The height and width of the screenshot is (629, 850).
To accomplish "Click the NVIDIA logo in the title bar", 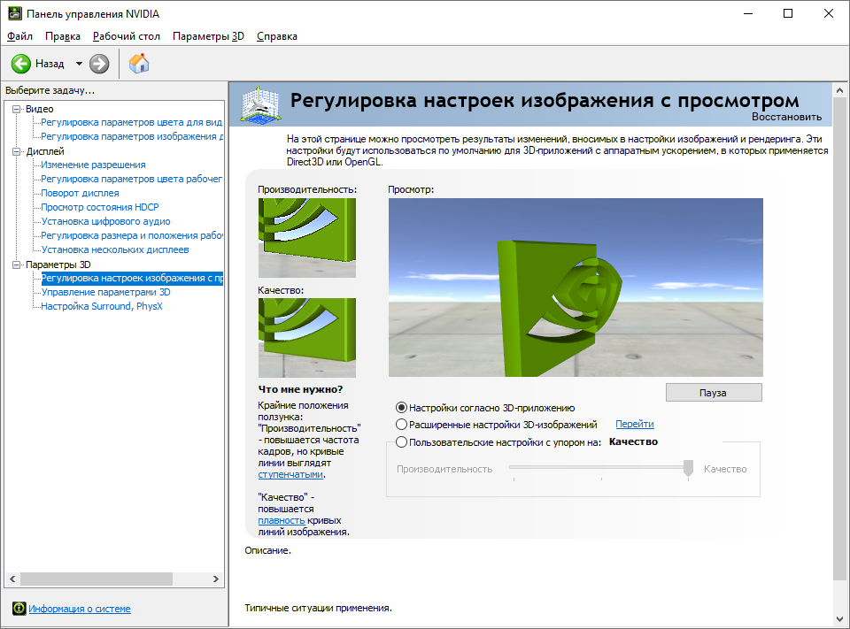I will 15,13.
